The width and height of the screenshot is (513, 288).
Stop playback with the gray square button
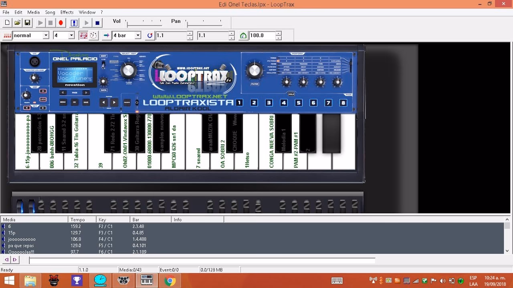pos(50,23)
